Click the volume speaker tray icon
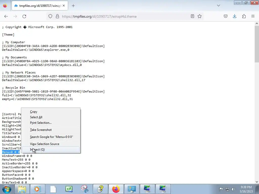The image size is (259, 194). click(233, 189)
